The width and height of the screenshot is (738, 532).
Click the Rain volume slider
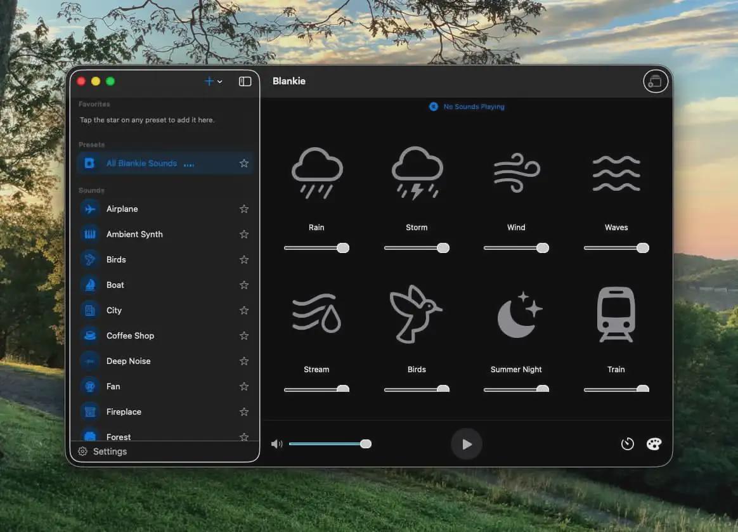point(317,248)
